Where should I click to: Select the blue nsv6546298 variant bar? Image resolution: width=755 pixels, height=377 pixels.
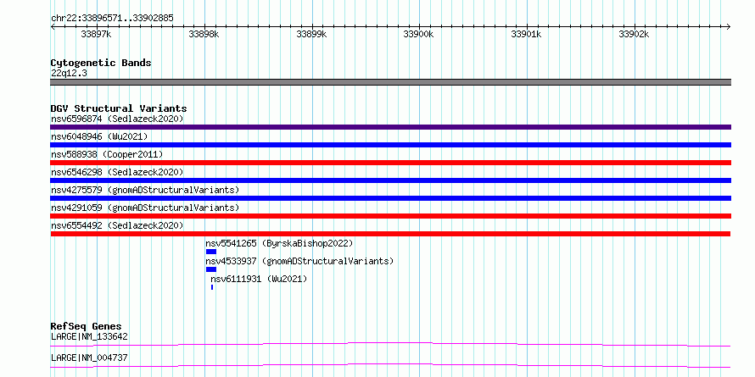(390, 180)
